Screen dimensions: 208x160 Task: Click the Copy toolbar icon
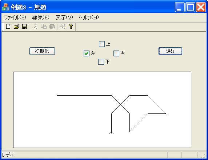(x=44, y=27)
